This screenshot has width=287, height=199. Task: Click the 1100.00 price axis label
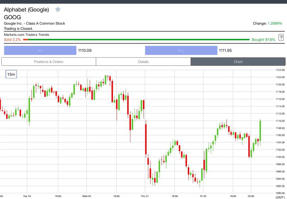click(x=280, y=157)
